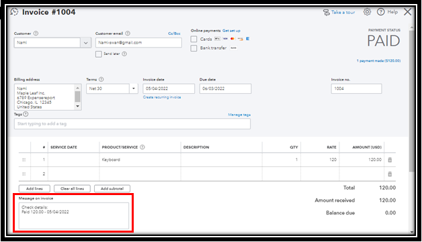Click the Billing address text area
The image size is (422, 242).
coord(44,97)
